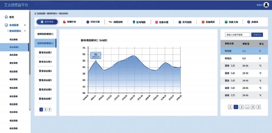272x133 pixels.
Task: Click the 测试系统01 breadcrumb link
Action: pos(52,13)
